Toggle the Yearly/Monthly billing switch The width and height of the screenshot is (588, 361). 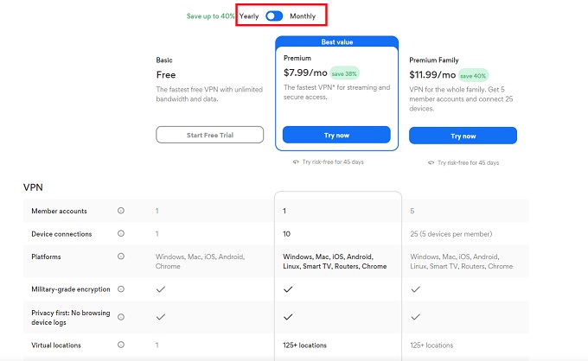(275, 16)
